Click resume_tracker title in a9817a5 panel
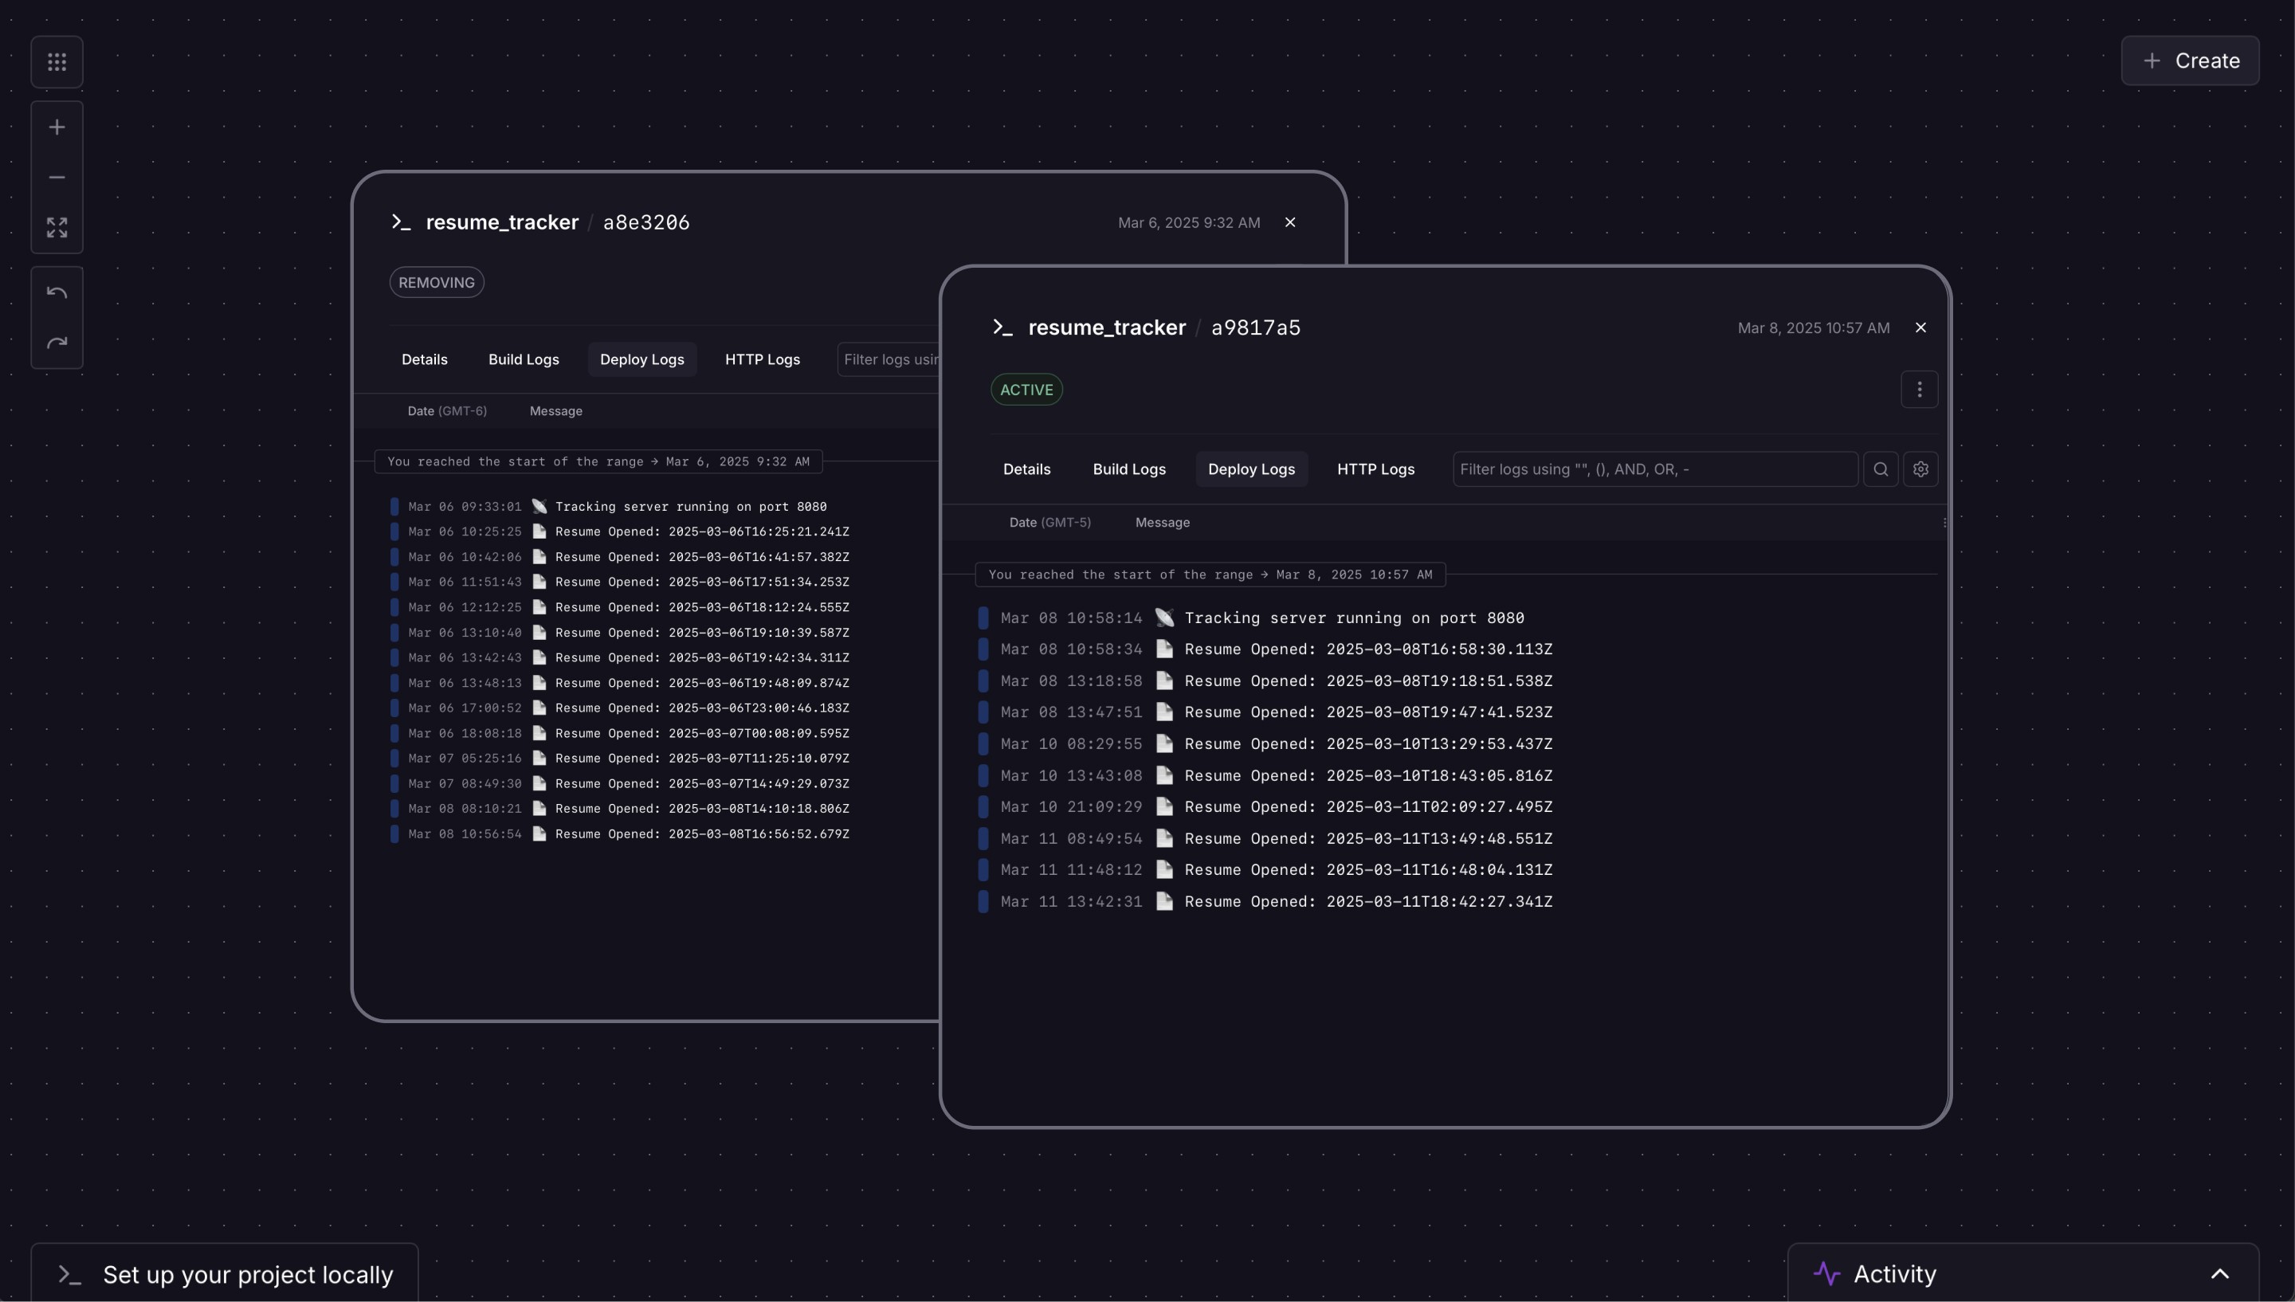The image size is (2295, 1302). coord(1107,327)
